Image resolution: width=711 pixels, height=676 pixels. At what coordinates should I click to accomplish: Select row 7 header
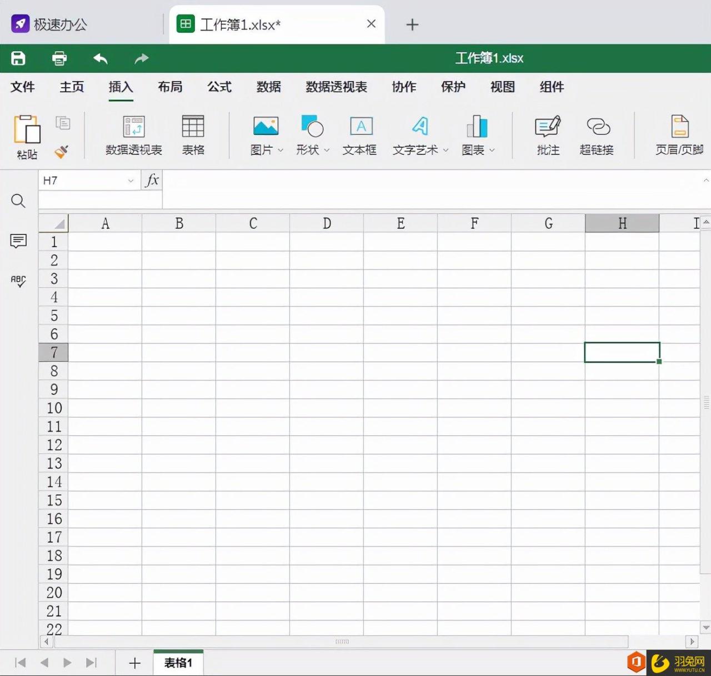click(53, 352)
